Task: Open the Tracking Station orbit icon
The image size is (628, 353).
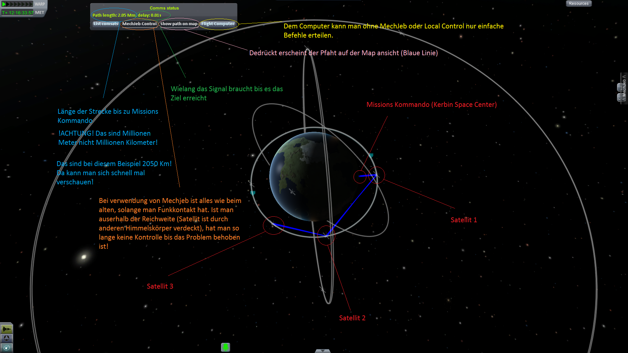Action: click(6, 348)
